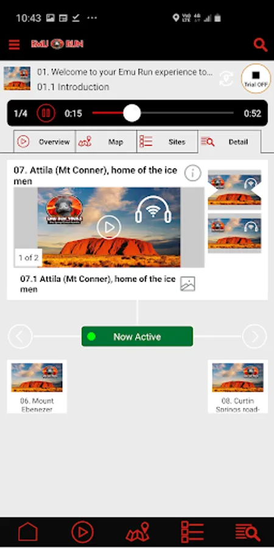Open bottom bar detail search icon
The width and height of the screenshot is (274, 548).
point(247,533)
